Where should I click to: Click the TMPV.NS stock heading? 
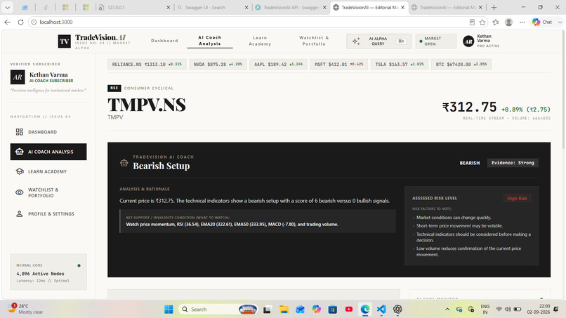point(147,105)
